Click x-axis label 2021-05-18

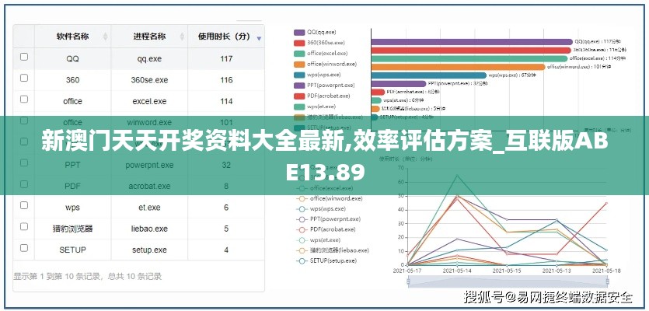point(605,271)
